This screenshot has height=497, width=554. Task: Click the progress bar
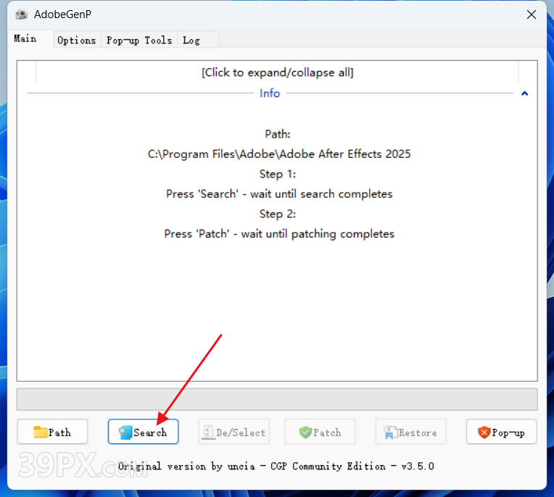[x=277, y=399]
